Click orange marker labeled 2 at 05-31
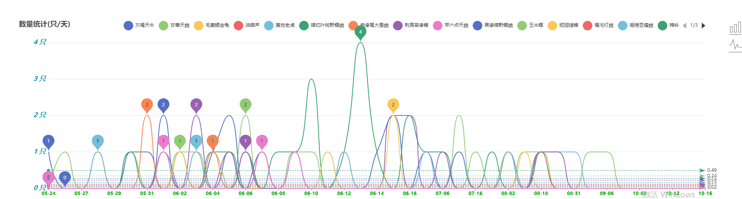The image size is (742, 199). (x=147, y=105)
